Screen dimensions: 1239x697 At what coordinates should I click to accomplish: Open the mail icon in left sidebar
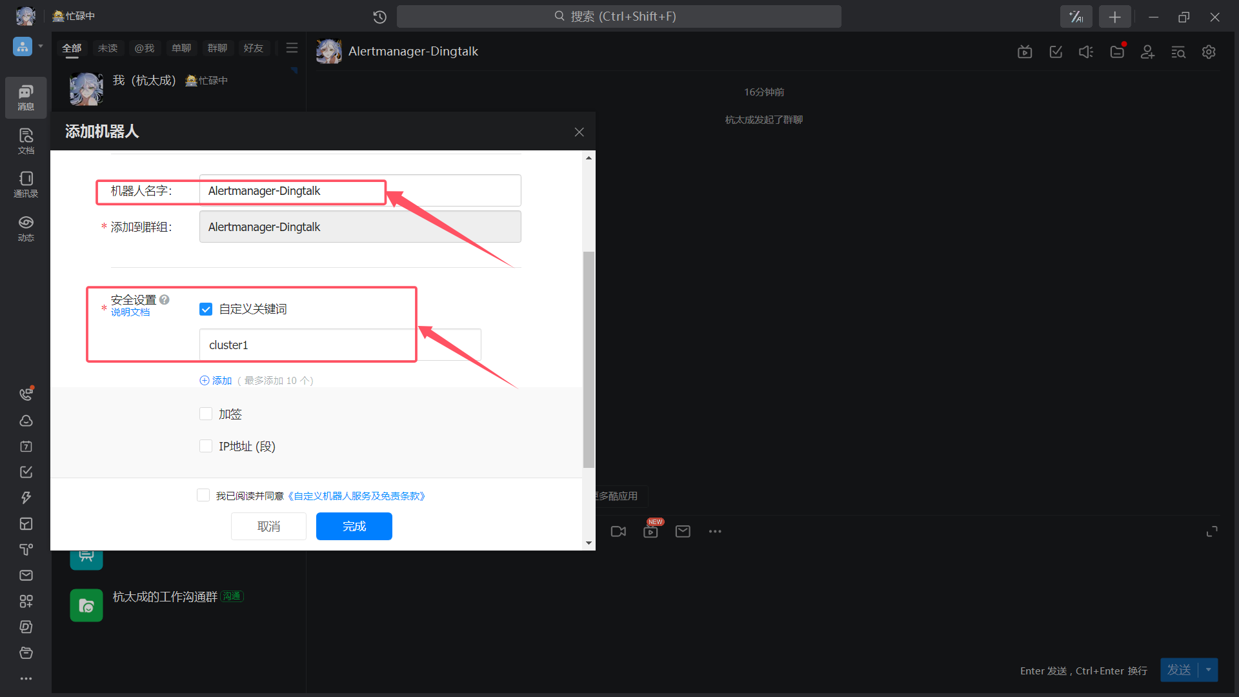point(26,575)
